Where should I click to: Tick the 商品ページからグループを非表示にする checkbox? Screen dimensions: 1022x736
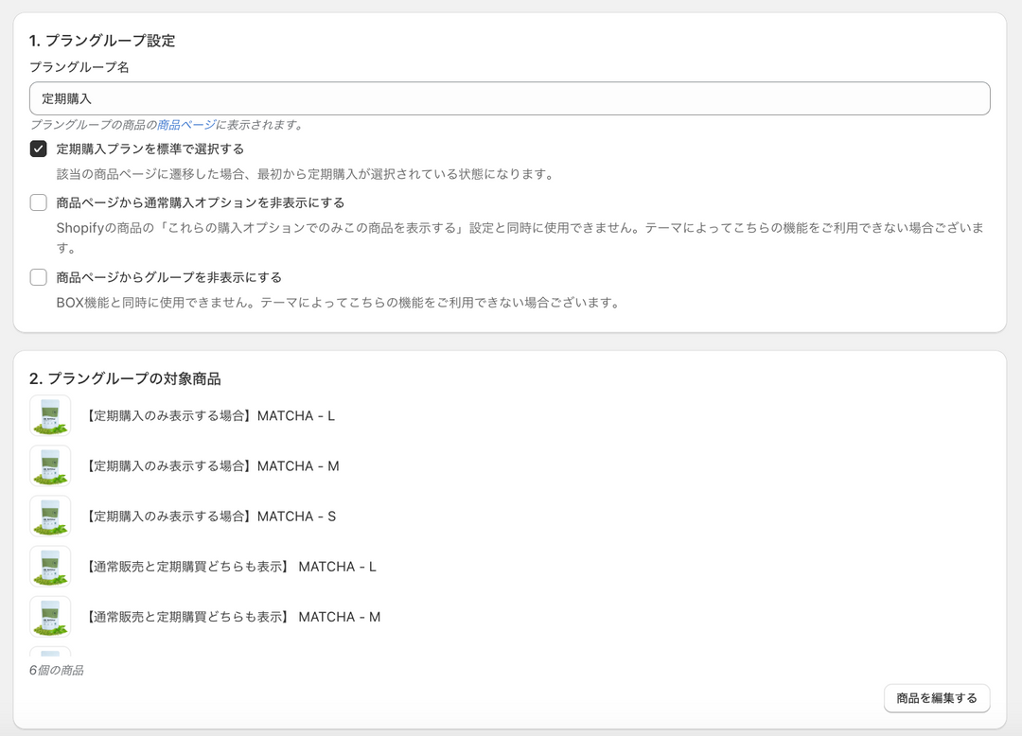pos(39,277)
